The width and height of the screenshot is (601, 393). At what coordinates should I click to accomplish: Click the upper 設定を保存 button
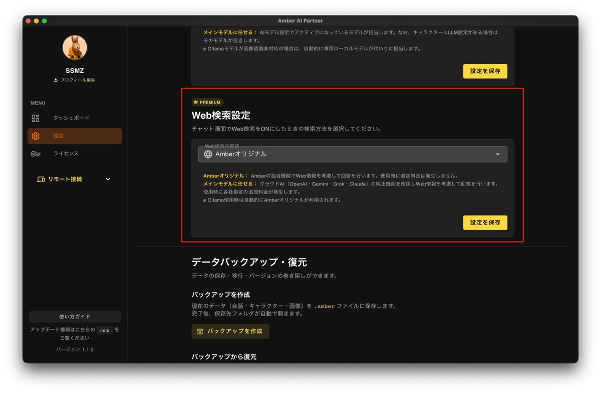tap(485, 71)
